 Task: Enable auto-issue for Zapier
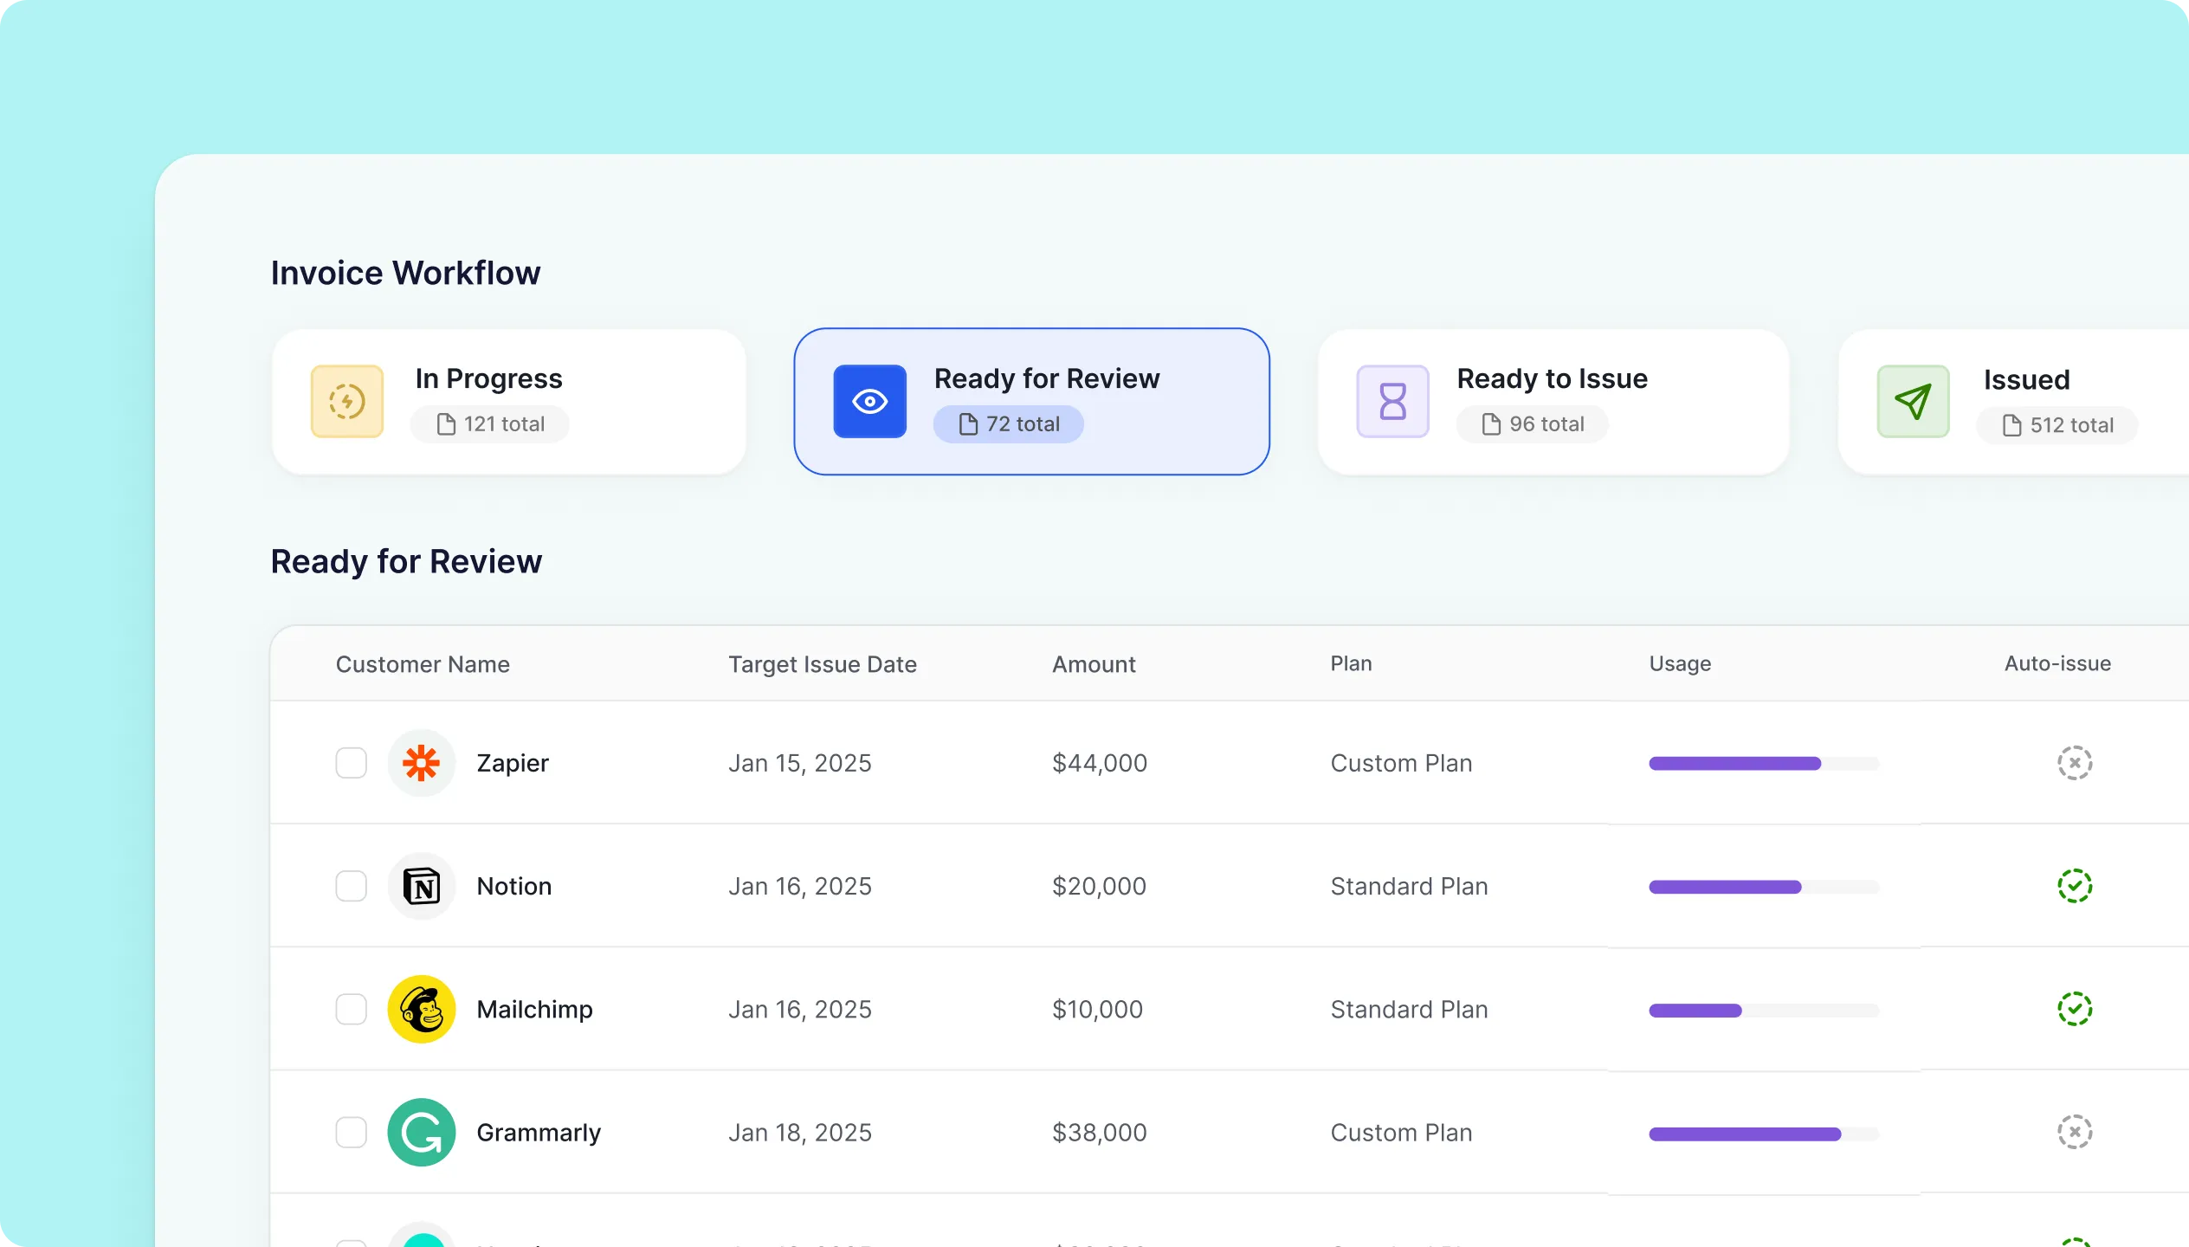(x=2075, y=763)
